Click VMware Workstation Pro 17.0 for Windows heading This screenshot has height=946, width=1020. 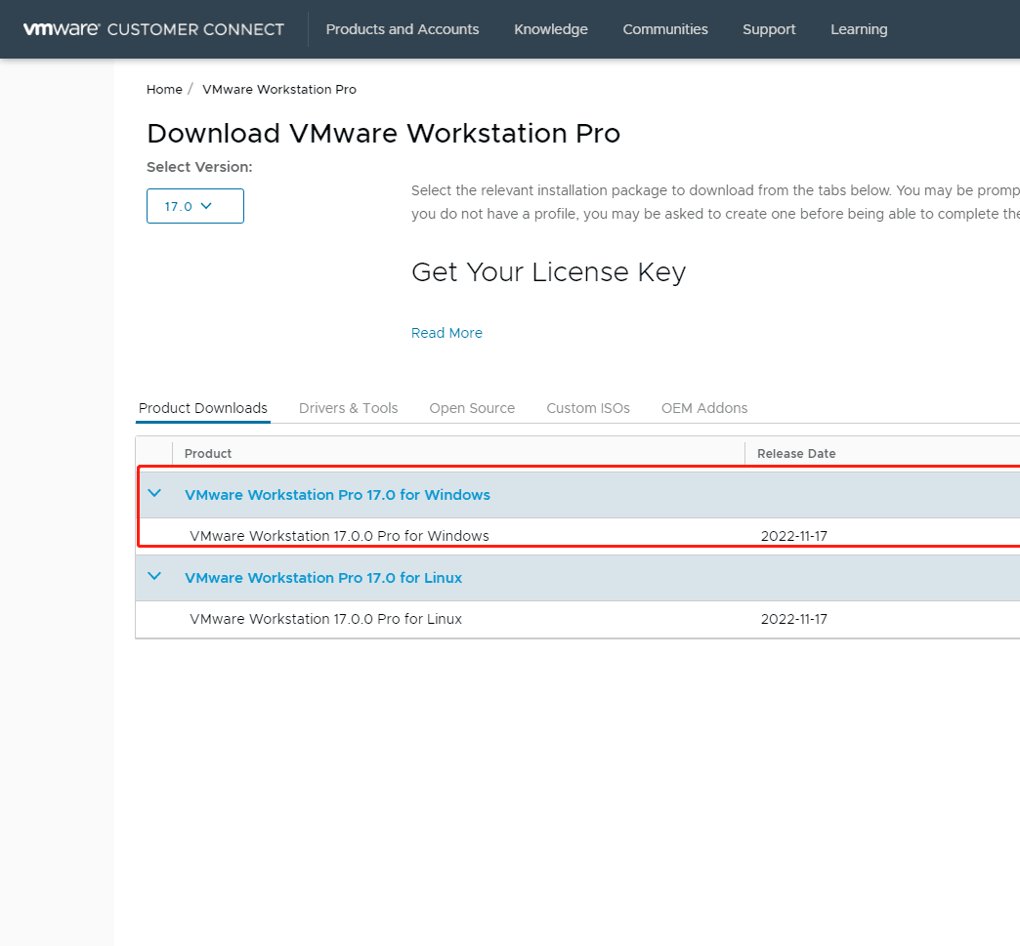pyautogui.click(x=337, y=495)
